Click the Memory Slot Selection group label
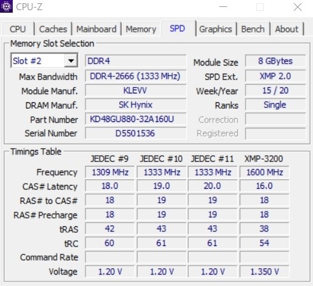Image resolution: width=313 pixels, height=286 pixels. [52, 43]
